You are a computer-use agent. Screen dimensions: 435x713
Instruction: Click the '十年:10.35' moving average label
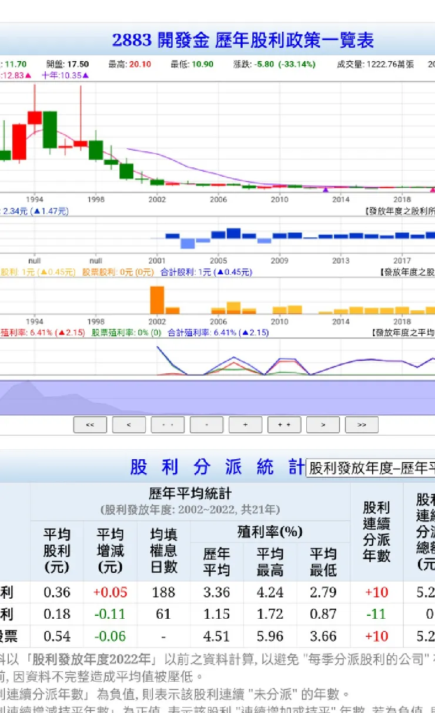coord(65,75)
